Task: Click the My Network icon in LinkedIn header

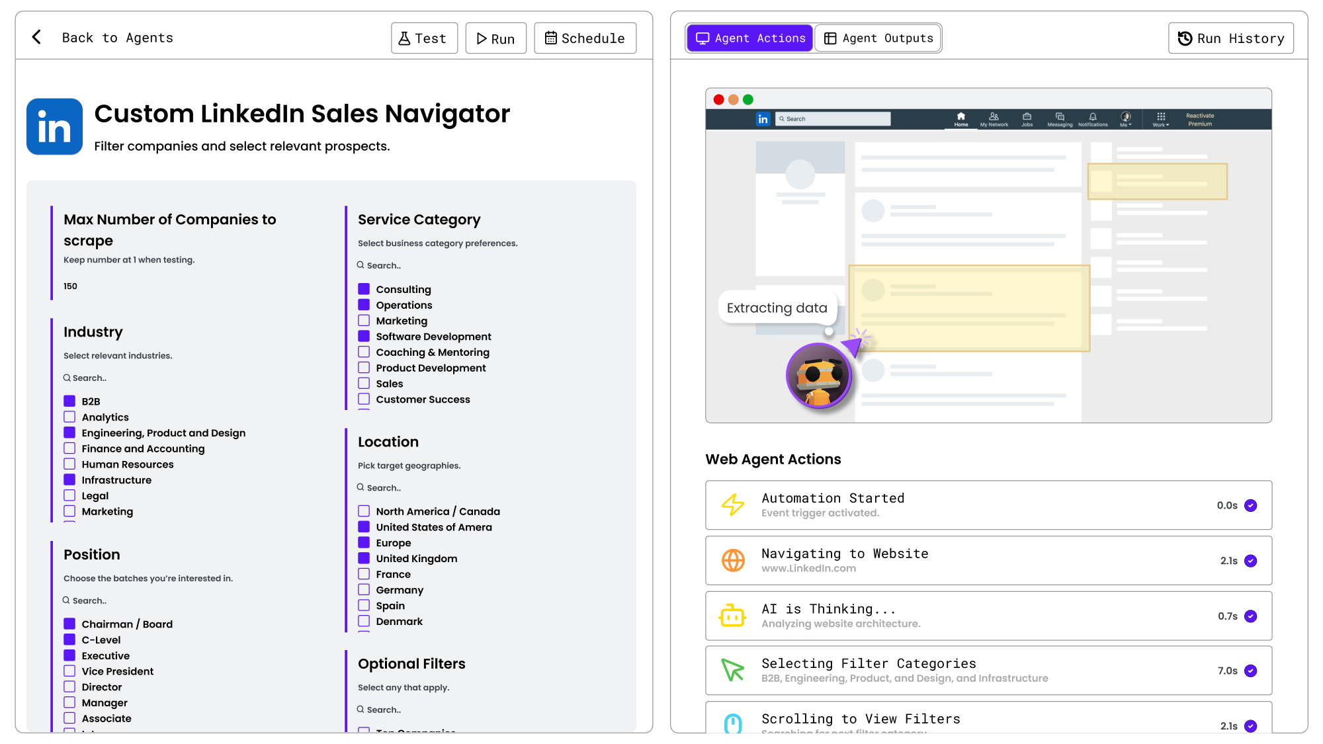Action: [x=992, y=118]
